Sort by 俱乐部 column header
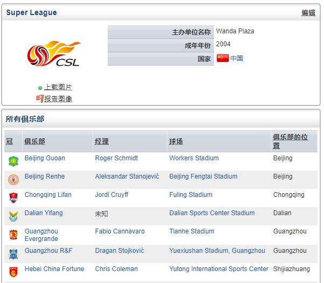Viewport: 324px width, 283px height. [x=35, y=141]
